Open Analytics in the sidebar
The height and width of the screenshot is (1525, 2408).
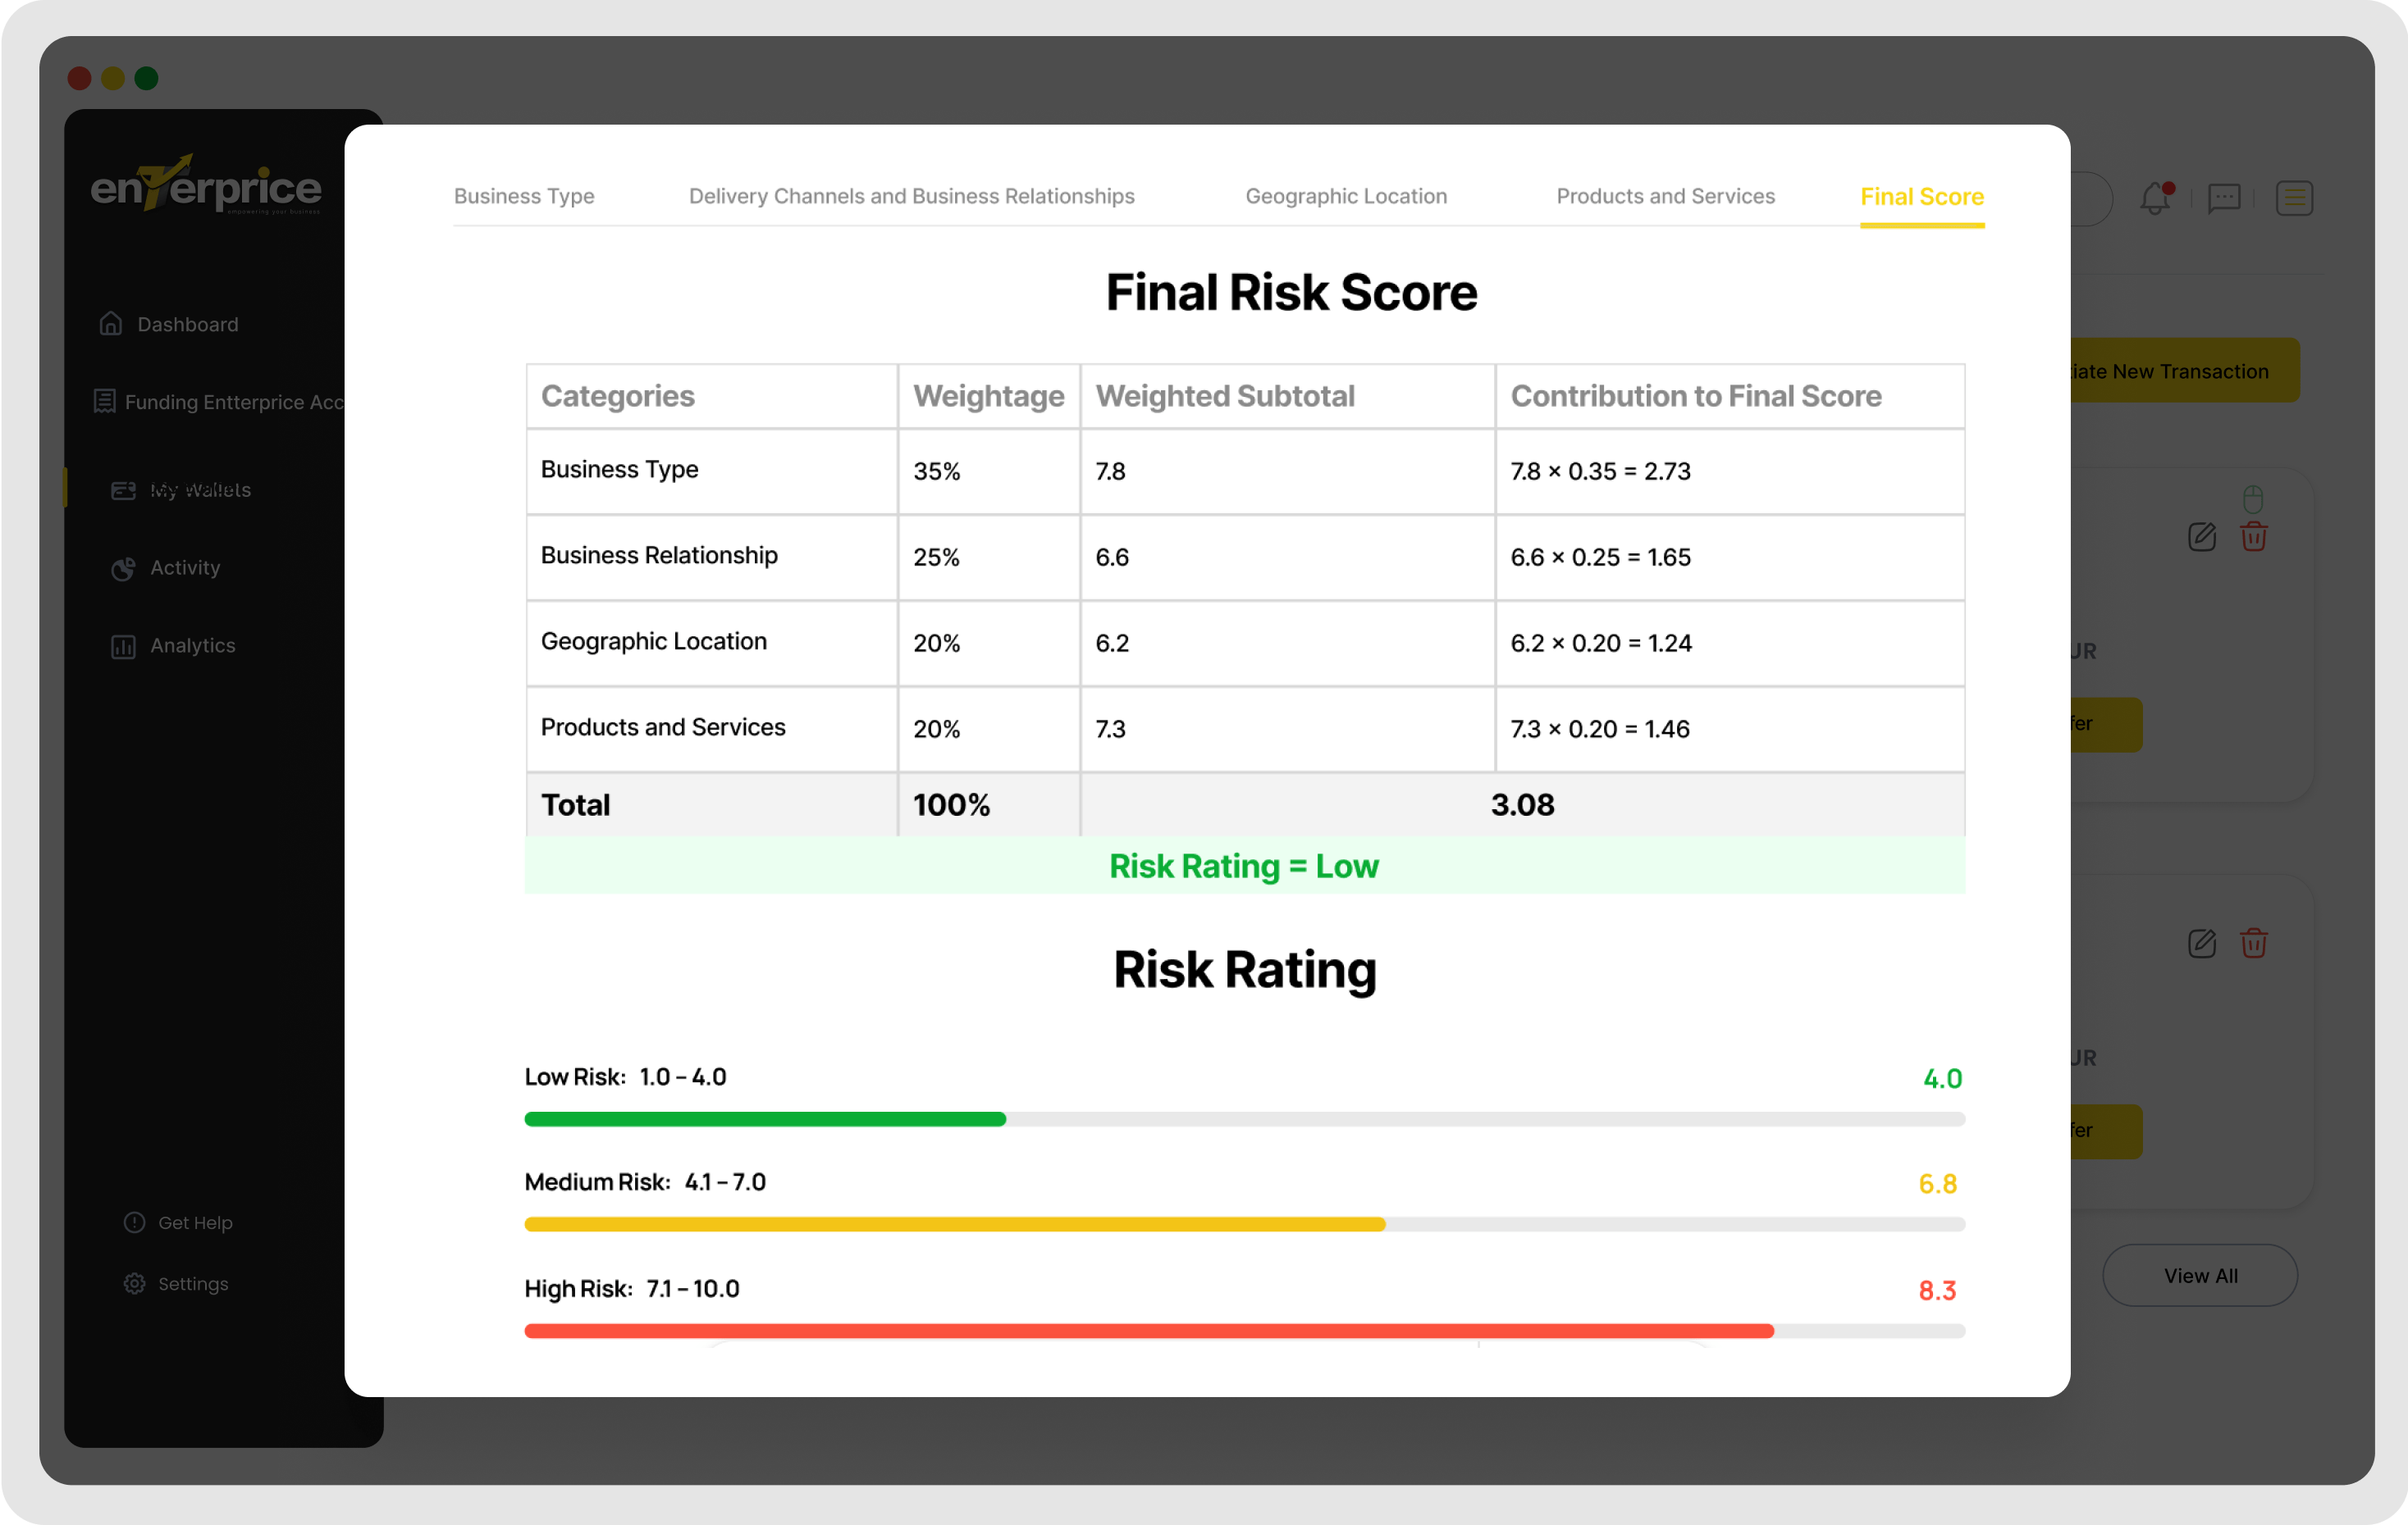pos(192,645)
